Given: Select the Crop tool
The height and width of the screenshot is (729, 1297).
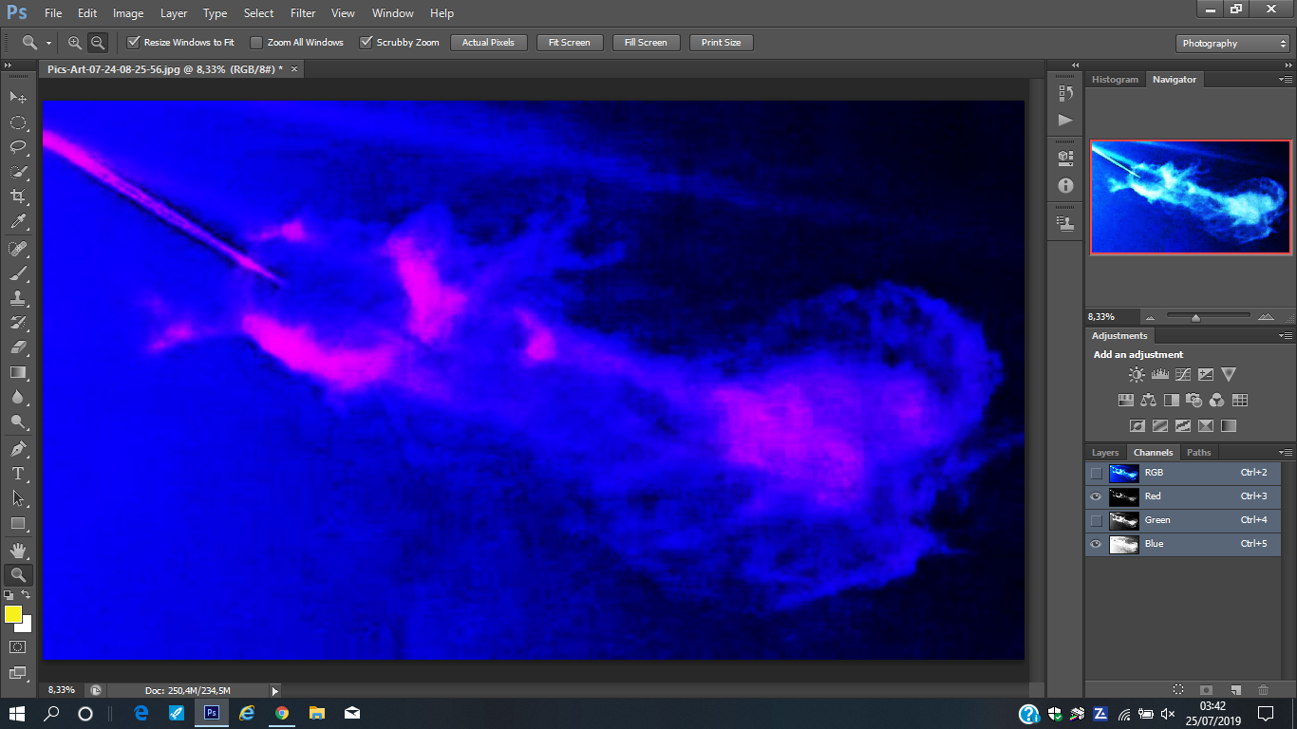Looking at the screenshot, I should (x=17, y=196).
